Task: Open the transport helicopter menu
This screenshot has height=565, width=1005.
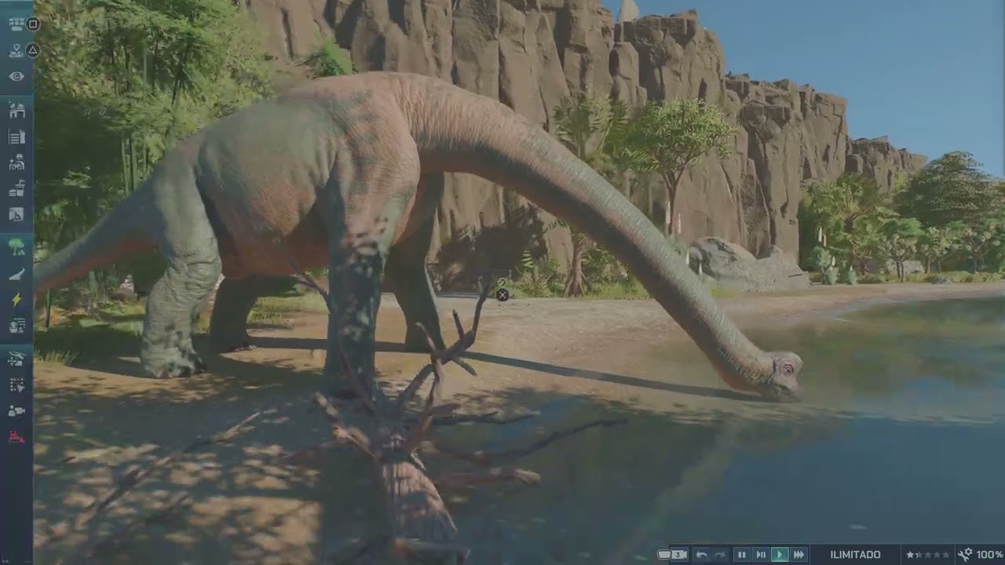Action: point(16,359)
